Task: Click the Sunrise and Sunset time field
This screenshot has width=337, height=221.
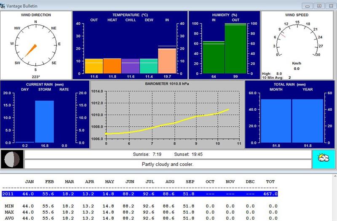Action: pyautogui.click(x=168, y=154)
